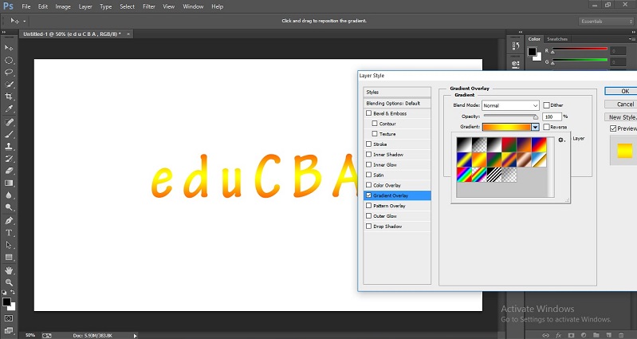Expand status bar info arrow
This screenshot has height=339, width=637.
[136, 335]
